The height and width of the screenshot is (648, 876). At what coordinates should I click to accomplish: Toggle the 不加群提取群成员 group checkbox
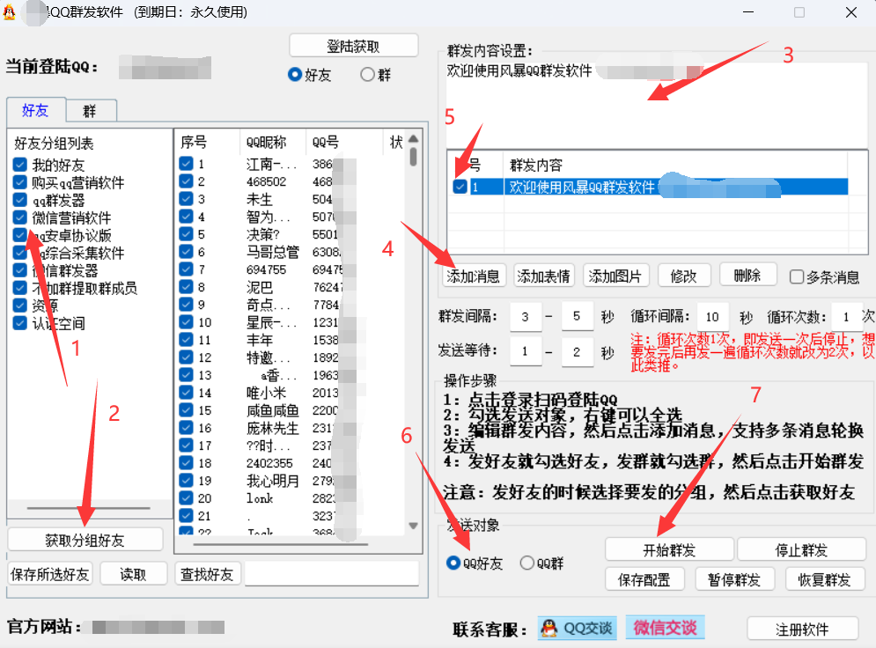pos(20,288)
